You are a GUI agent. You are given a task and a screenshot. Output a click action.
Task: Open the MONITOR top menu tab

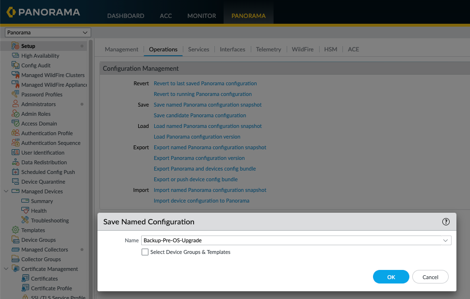pos(201,16)
